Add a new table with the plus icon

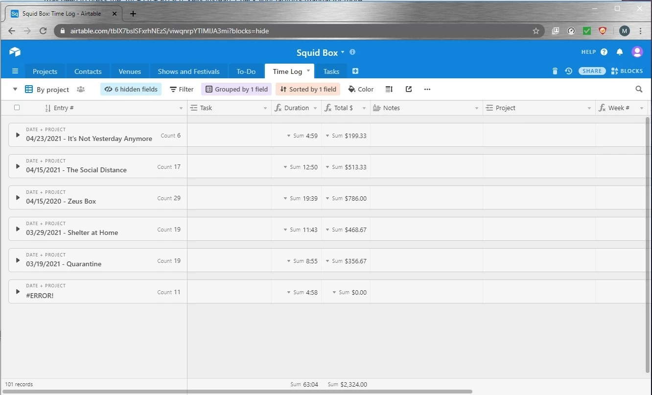tap(355, 71)
